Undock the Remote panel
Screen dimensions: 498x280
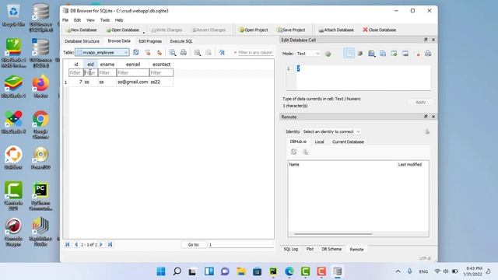pyautogui.click(x=426, y=117)
